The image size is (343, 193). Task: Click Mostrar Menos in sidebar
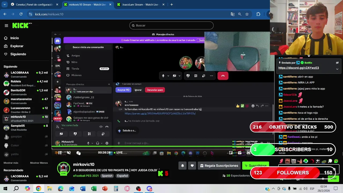[39, 163]
